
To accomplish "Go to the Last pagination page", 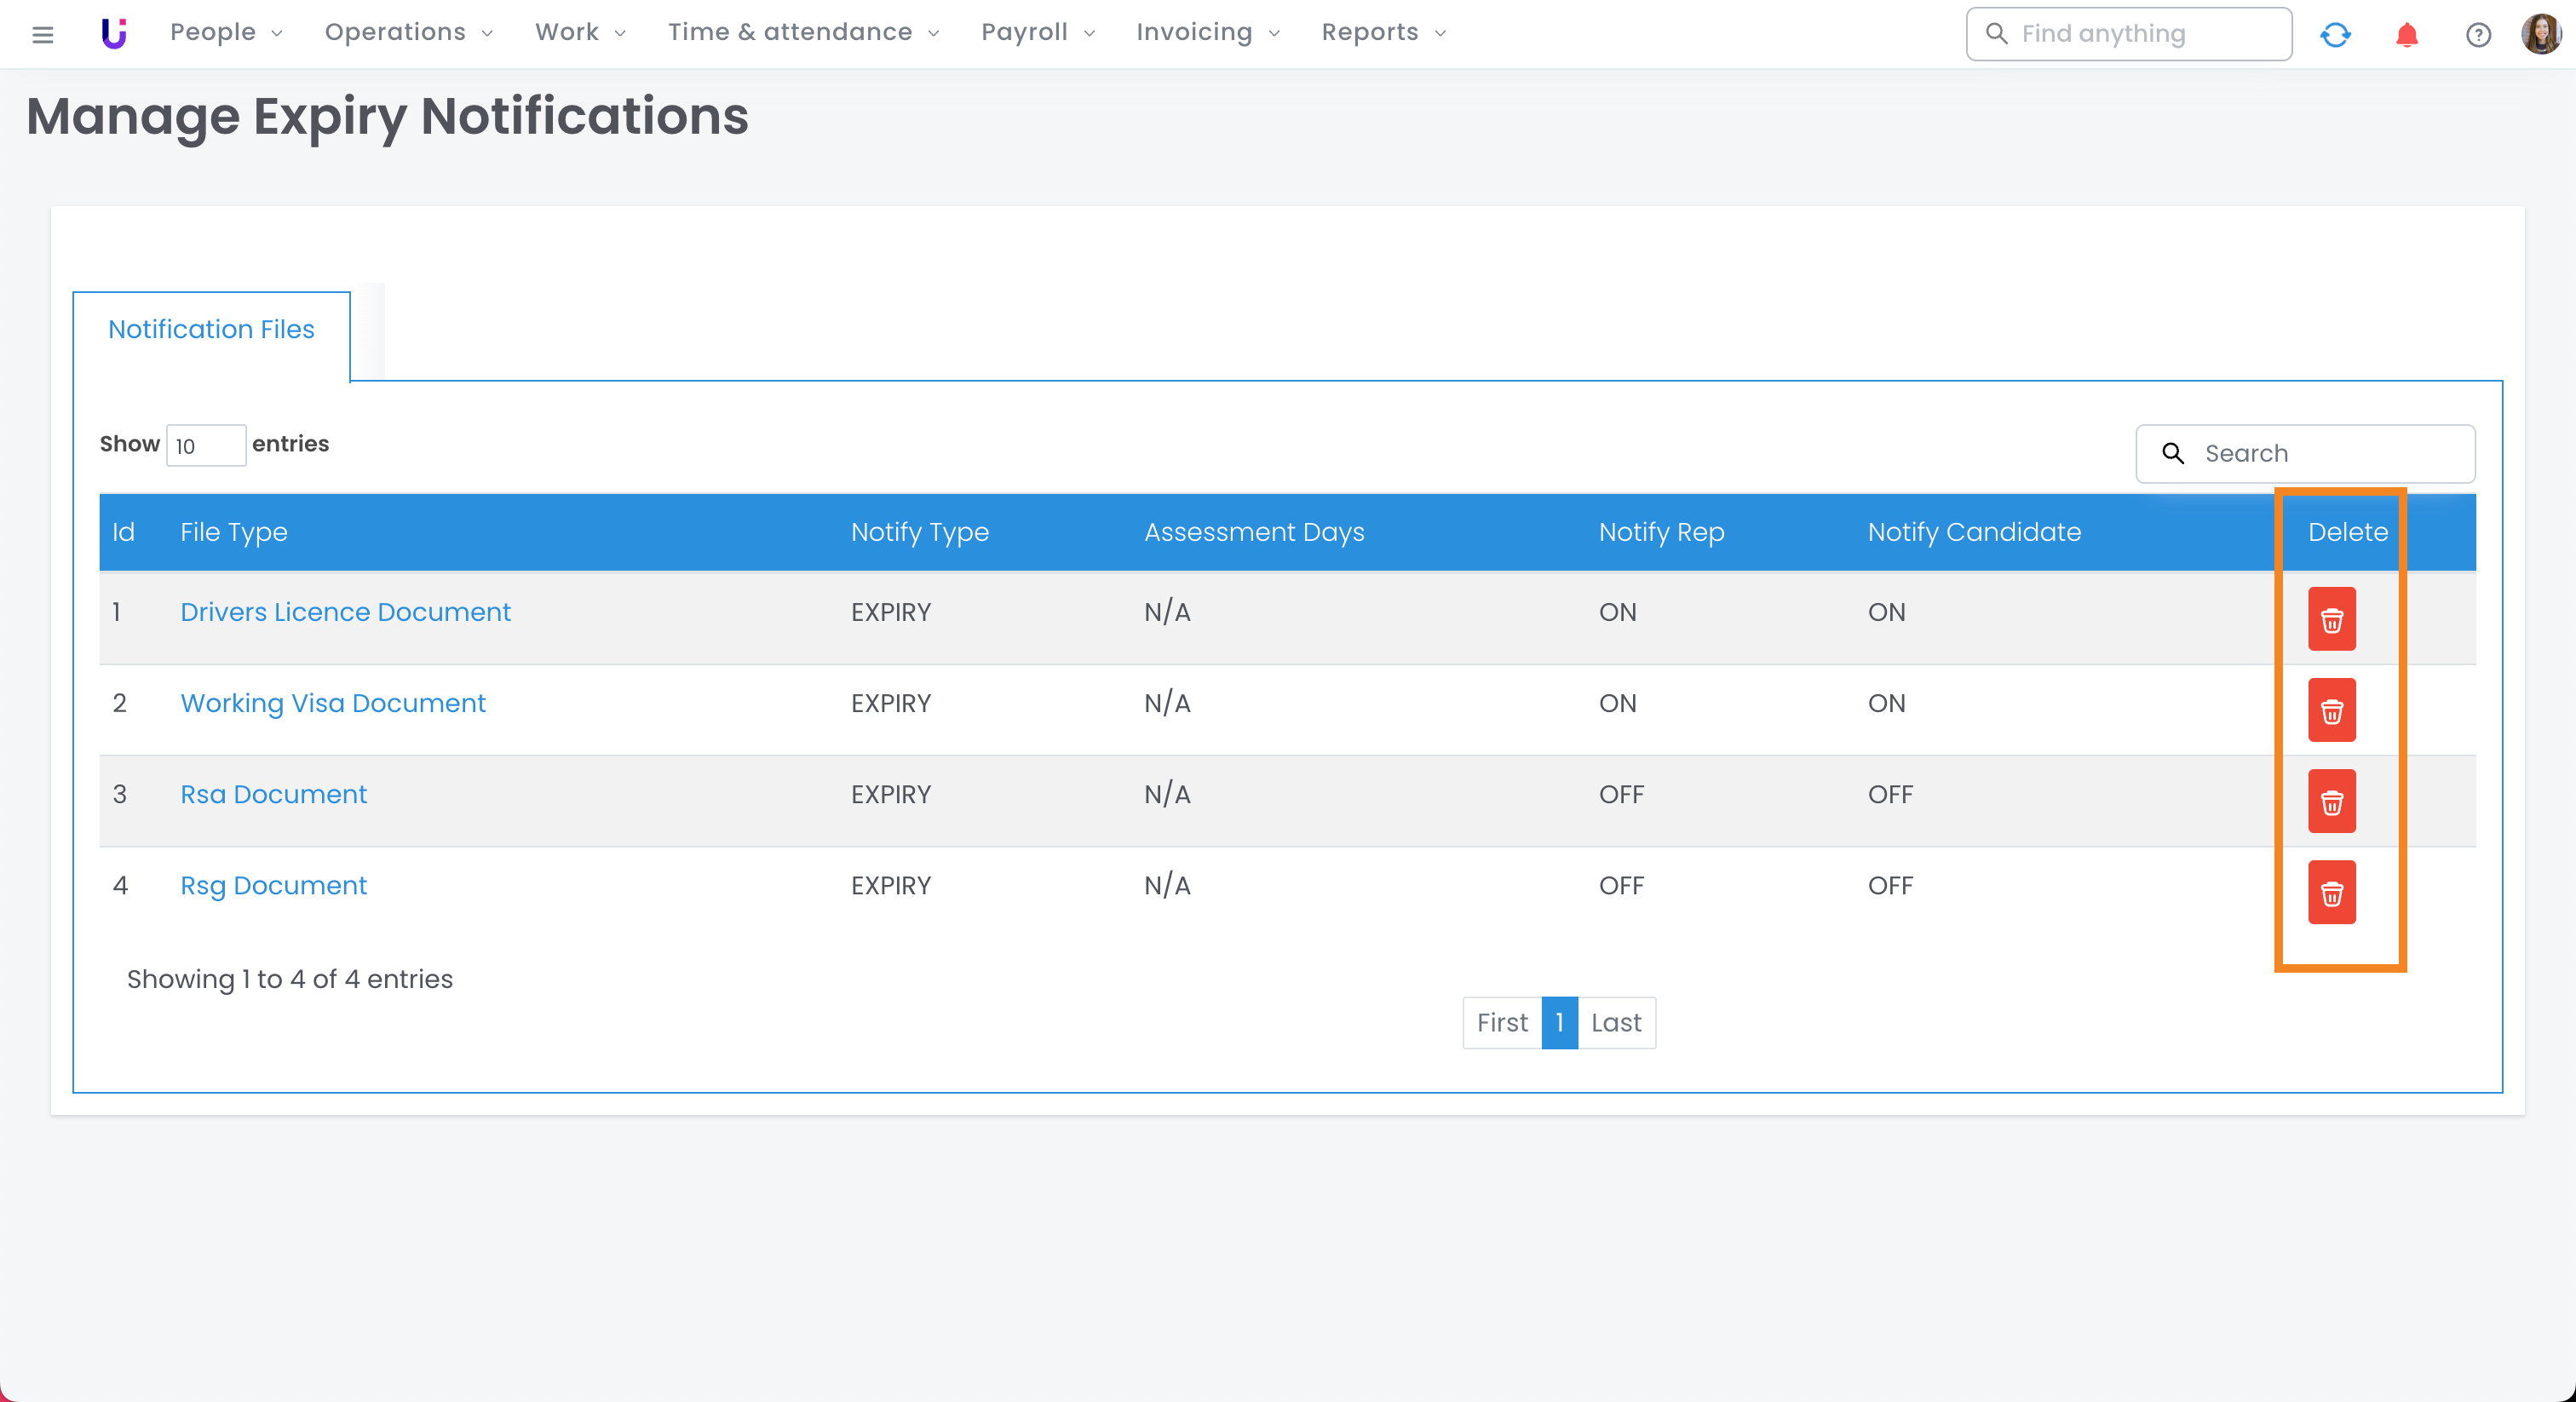I will click(x=1615, y=1022).
